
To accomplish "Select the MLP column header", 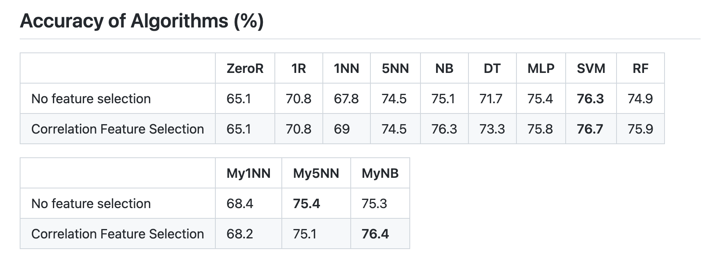I will click(541, 68).
